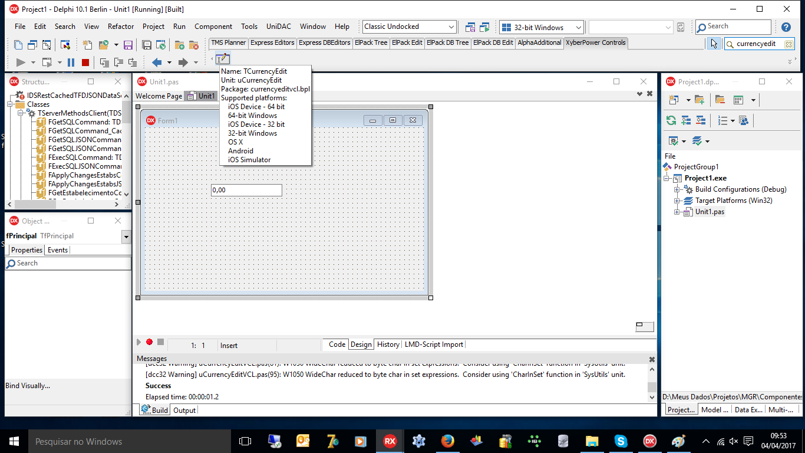Click the Trace Into debug icon
The height and width of the screenshot is (453, 805).
coord(104,63)
